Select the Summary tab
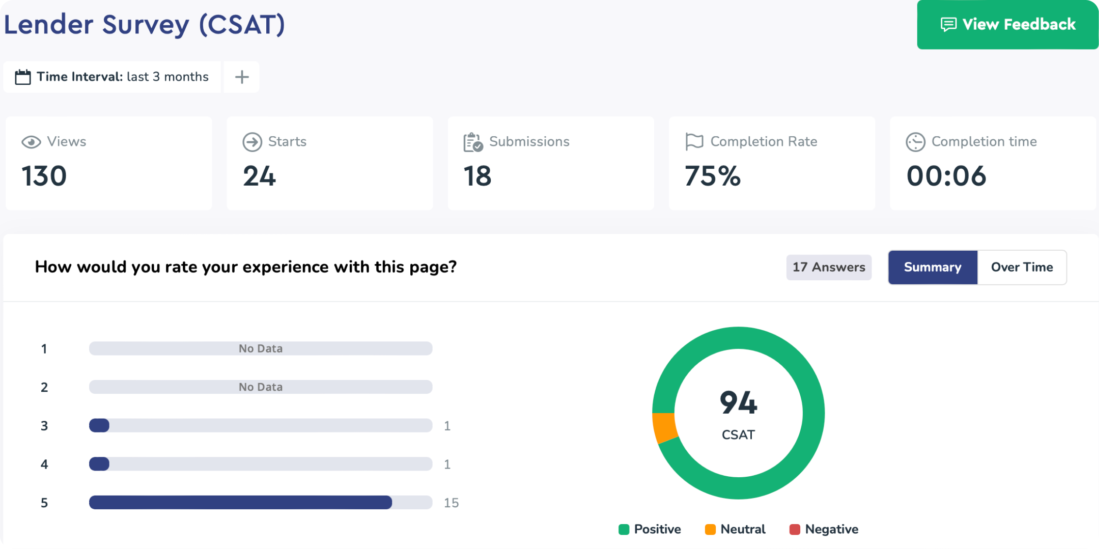Image resolution: width=1099 pixels, height=549 pixels. (x=932, y=267)
